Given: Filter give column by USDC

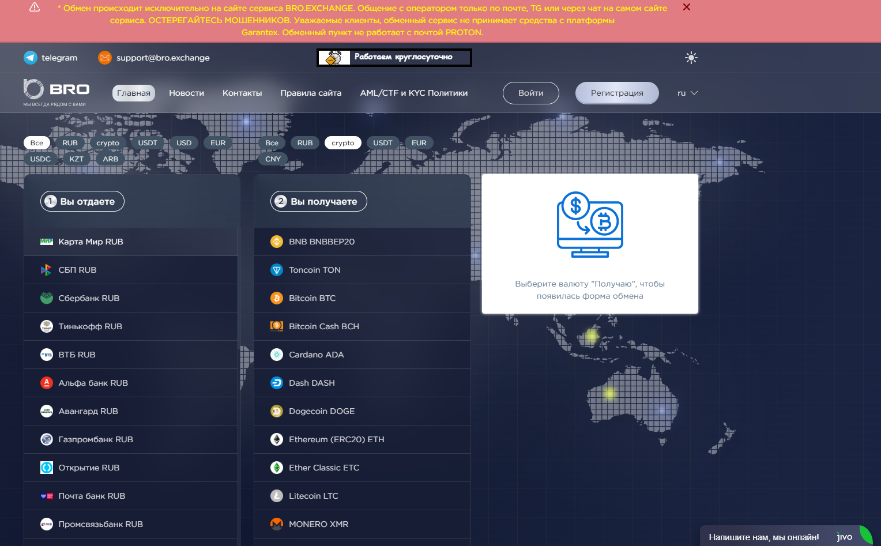Looking at the screenshot, I should (x=40, y=159).
